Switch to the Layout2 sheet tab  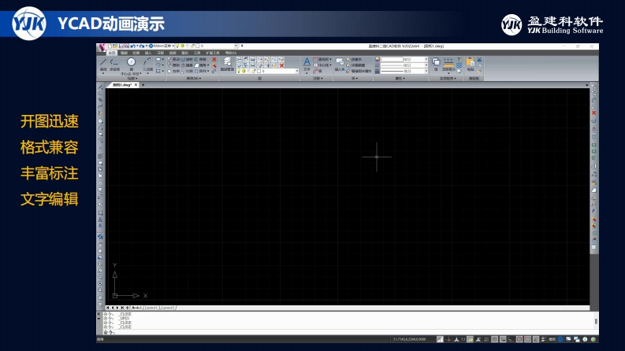(x=168, y=308)
